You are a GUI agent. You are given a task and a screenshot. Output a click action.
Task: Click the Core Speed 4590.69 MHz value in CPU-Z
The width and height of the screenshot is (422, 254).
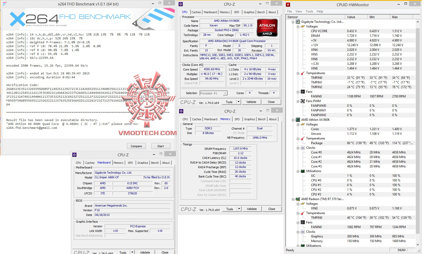coord(212,69)
